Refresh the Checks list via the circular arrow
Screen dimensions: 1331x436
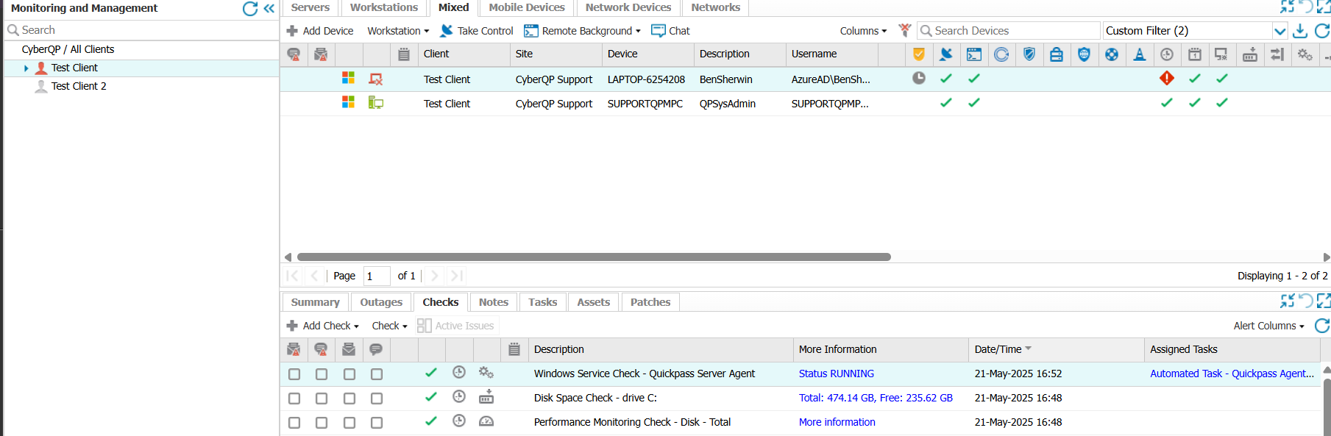(1322, 326)
